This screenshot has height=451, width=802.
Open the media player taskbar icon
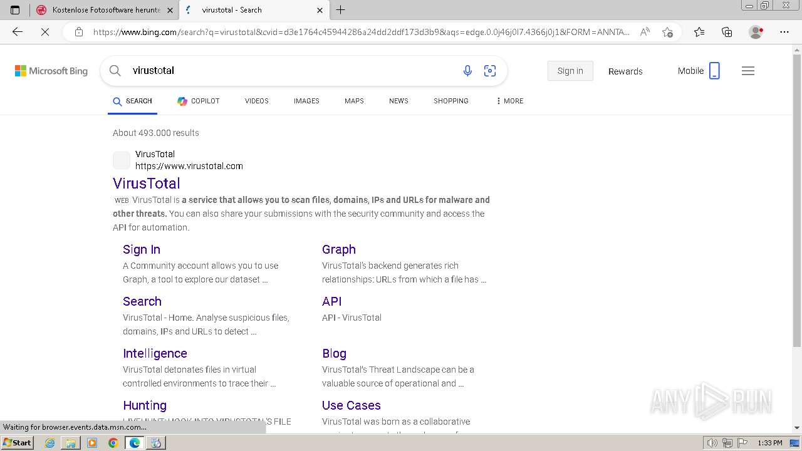pyautogui.click(x=92, y=443)
